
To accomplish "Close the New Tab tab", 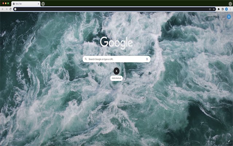I will pos(38,4).
